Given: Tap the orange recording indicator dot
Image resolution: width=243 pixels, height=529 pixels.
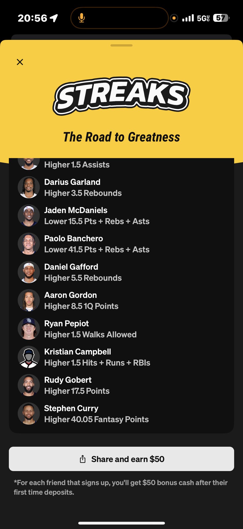Looking at the screenshot, I should point(174,18).
